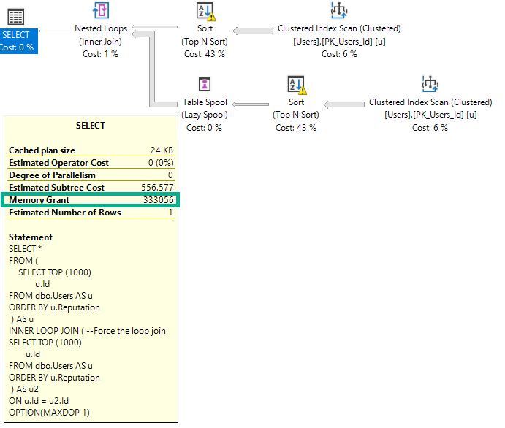This screenshot has height=428, width=505.
Task: Click the Nested Loops 'Cost: 1 %' text
Action: click(x=100, y=54)
